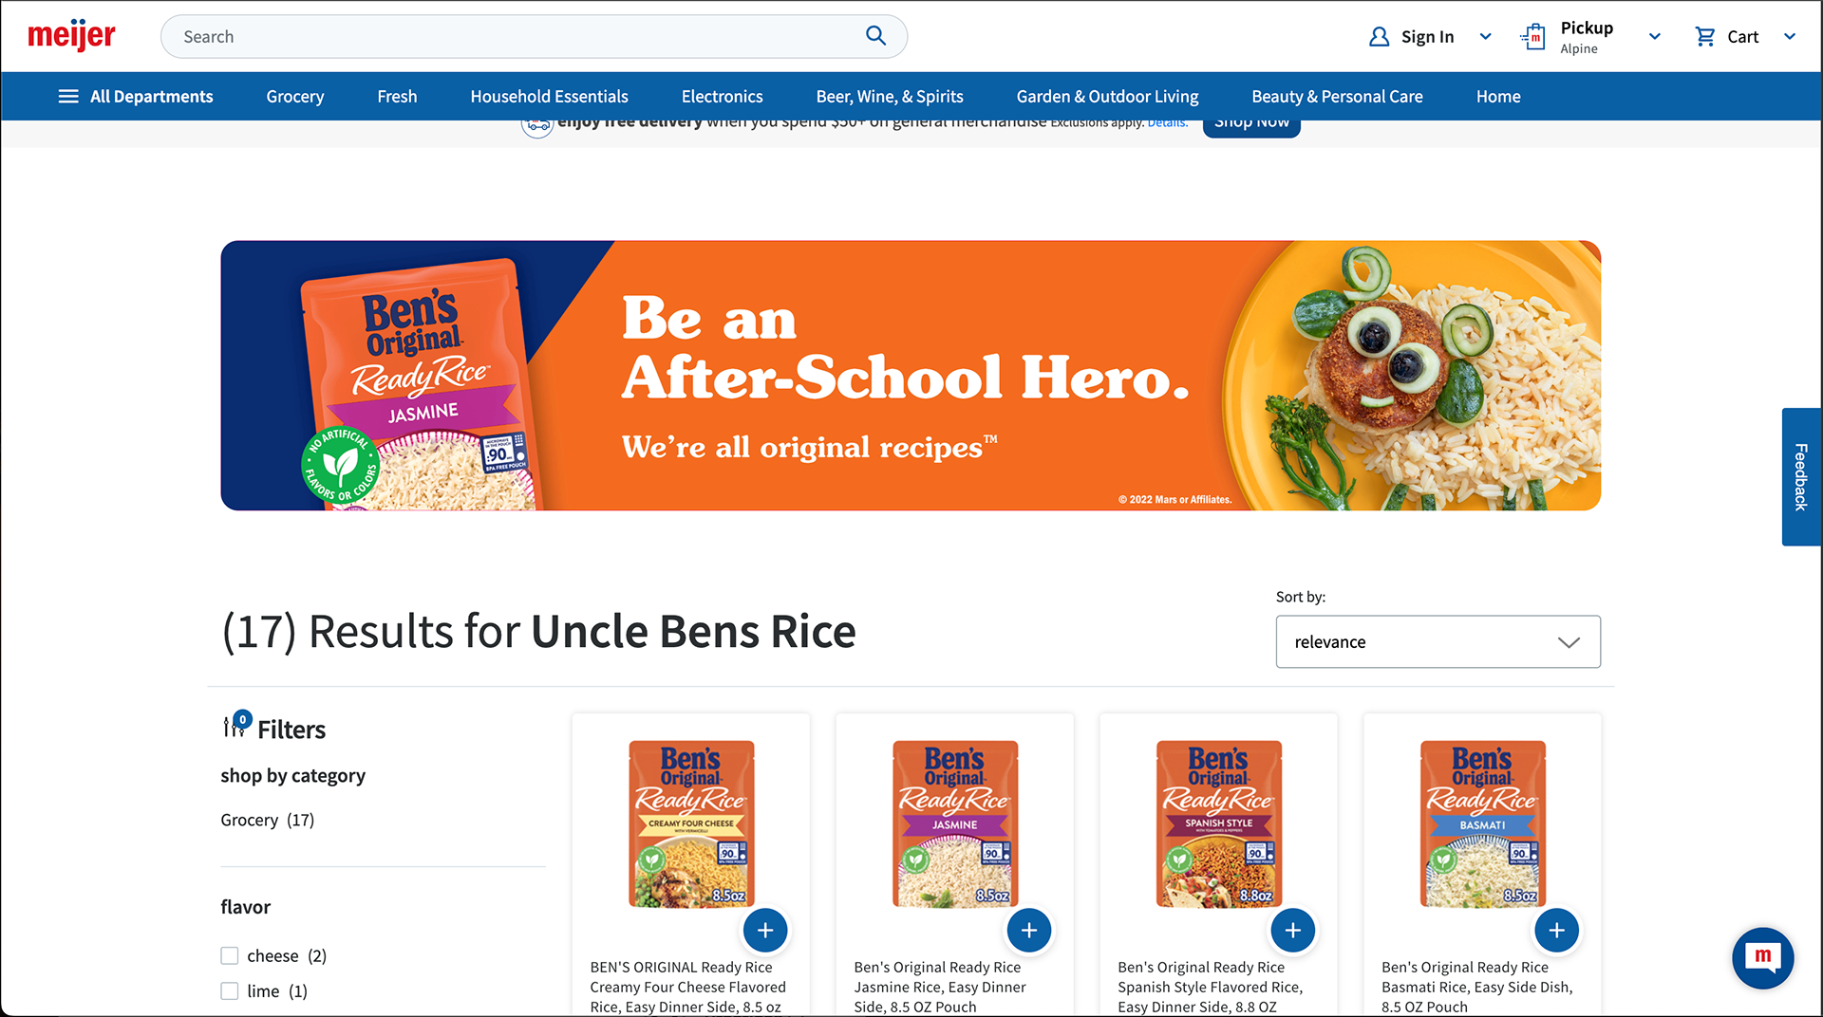Image resolution: width=1823 pixels, height=1017 pixels.
Task: Open the All Departments hamburger menu icon
Action: pyautogui.click(x=68, y=96)
